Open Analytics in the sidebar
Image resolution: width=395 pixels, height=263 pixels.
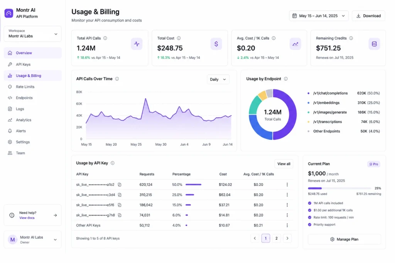coord(33,120)
